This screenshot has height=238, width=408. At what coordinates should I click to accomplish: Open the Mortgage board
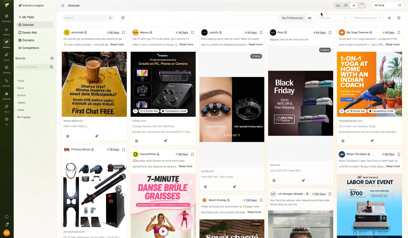[x=24, y=117]
